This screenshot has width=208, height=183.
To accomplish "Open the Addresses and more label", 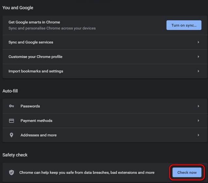I will [39, 135].
